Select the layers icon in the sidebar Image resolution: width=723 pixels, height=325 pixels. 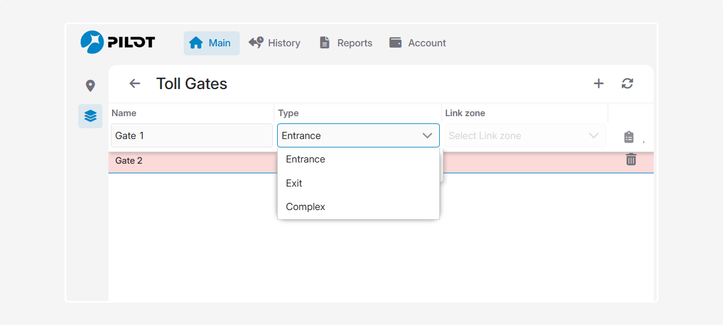[x=90, y=116]
